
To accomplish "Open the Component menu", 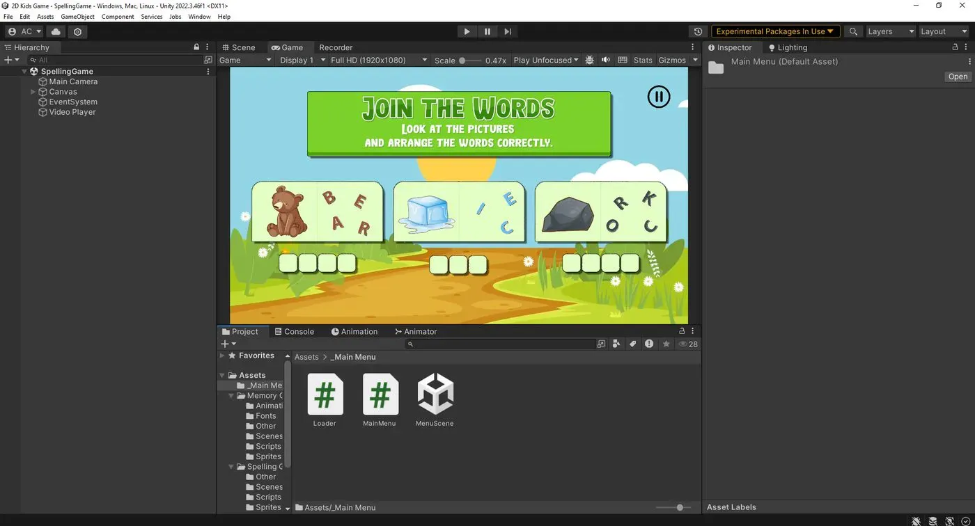I will click(x=118, y=17).
